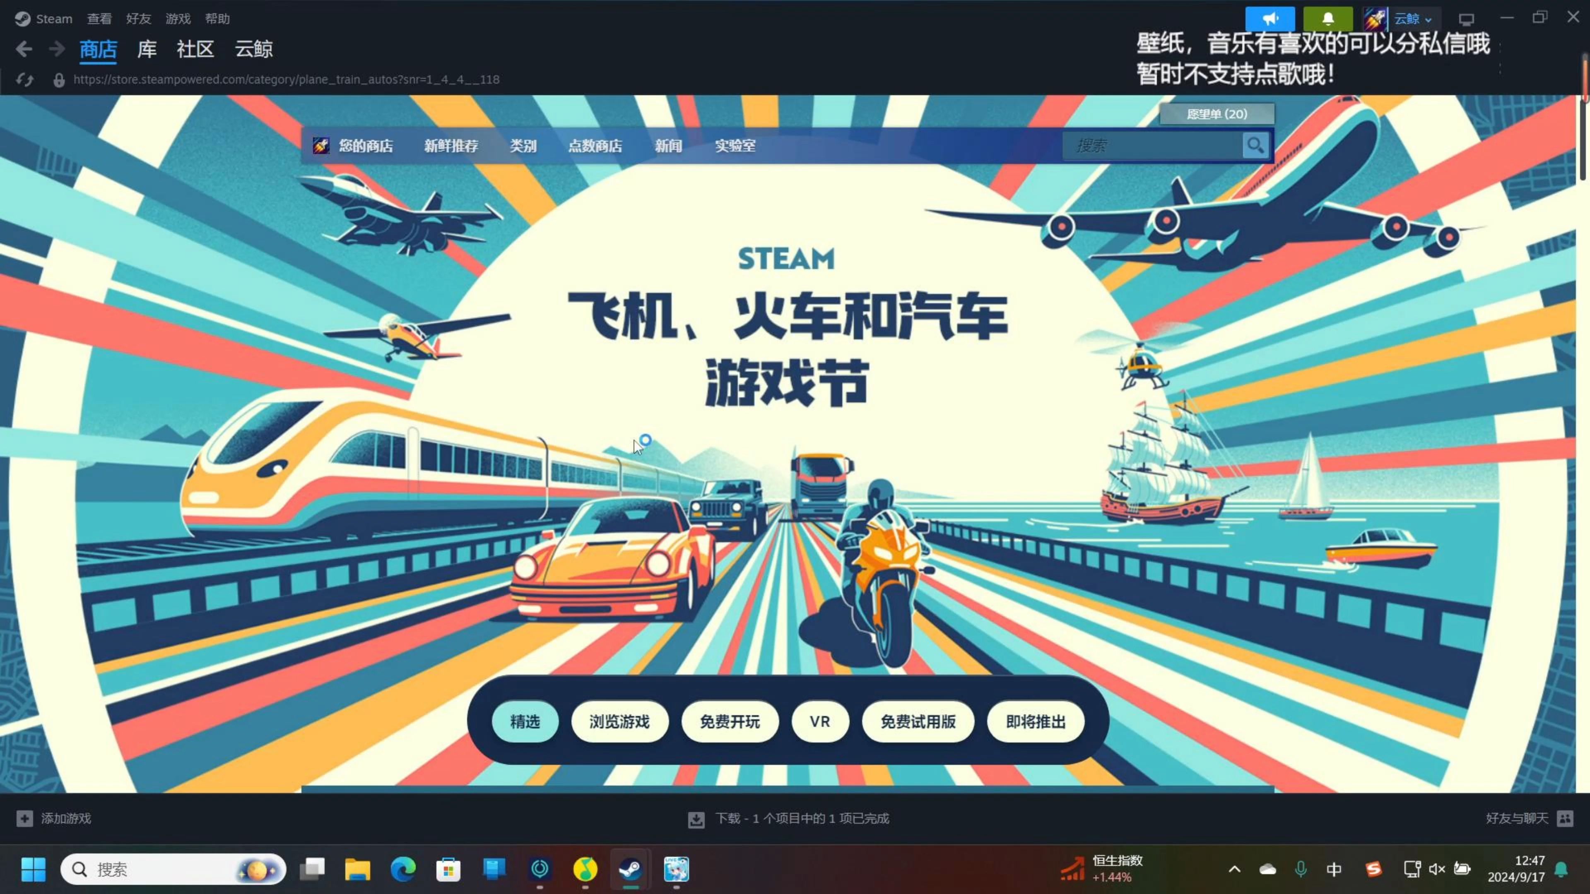This screenshot has width=1590, height=894.
Task: Click the microphone icon in system tray
Action: coord(1301,869)
